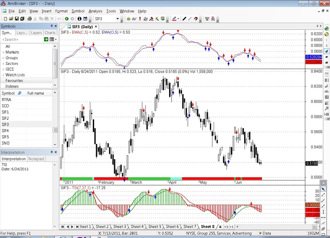
Task: Click the blue 0.528284 value label
Action: tap(313, 57)
